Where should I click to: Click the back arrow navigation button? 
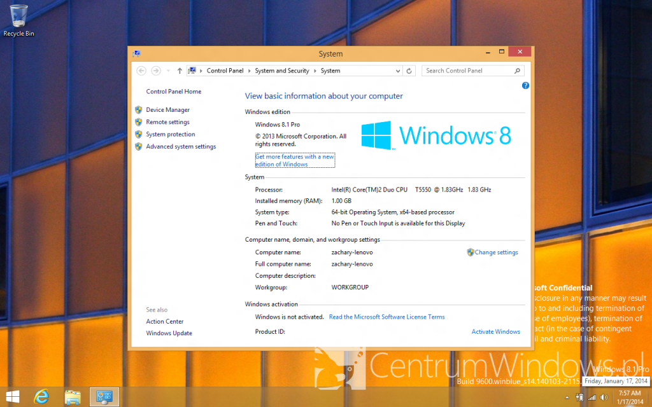[141, 71]
